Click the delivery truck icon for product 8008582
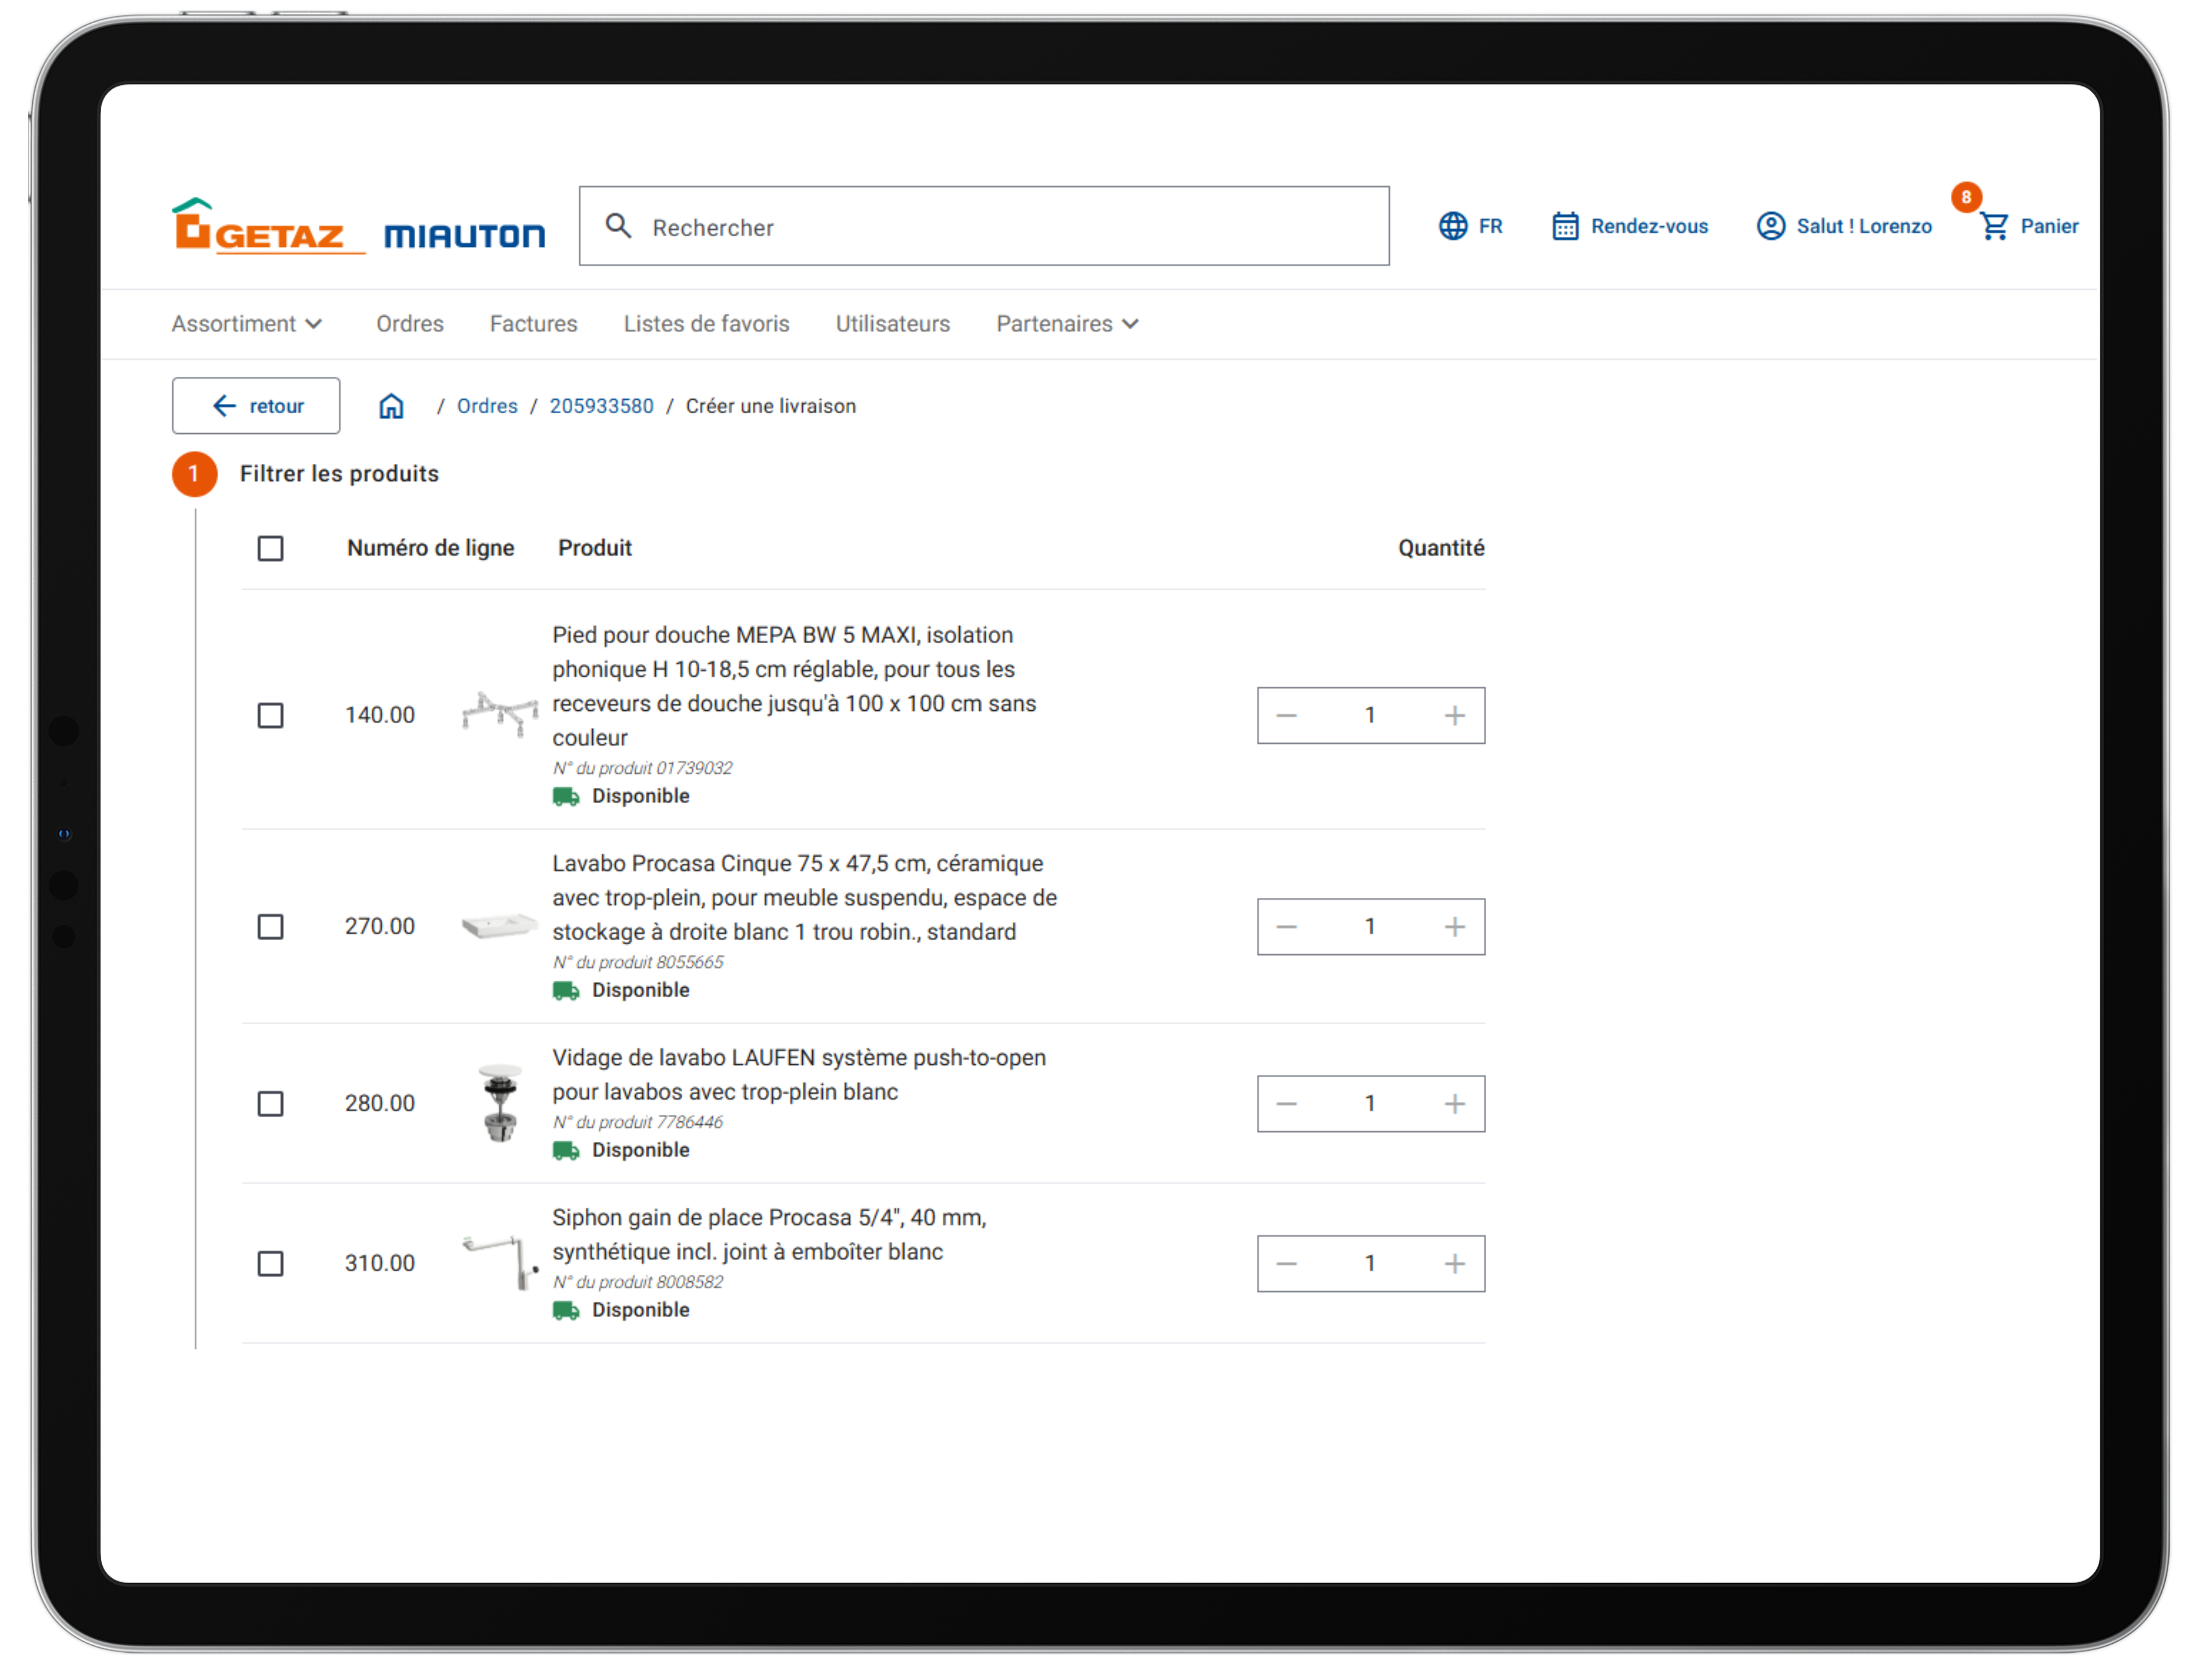Screen dimensions: 2212x1659 pyautogui.click(x=566, y=1311)
